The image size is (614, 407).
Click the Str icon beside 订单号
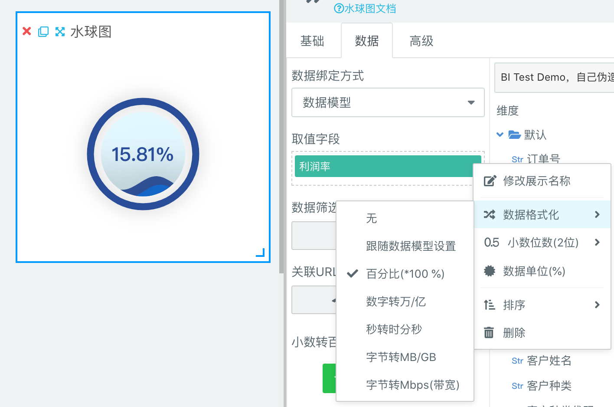click(x=517, y=159)
